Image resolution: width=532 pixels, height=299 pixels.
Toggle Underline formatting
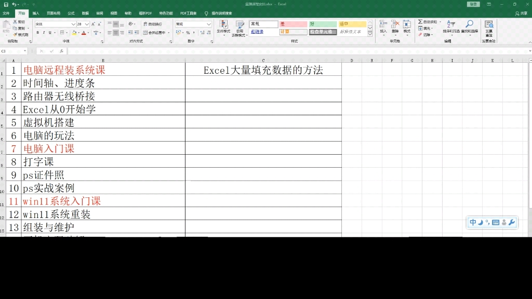pos(50,32)
